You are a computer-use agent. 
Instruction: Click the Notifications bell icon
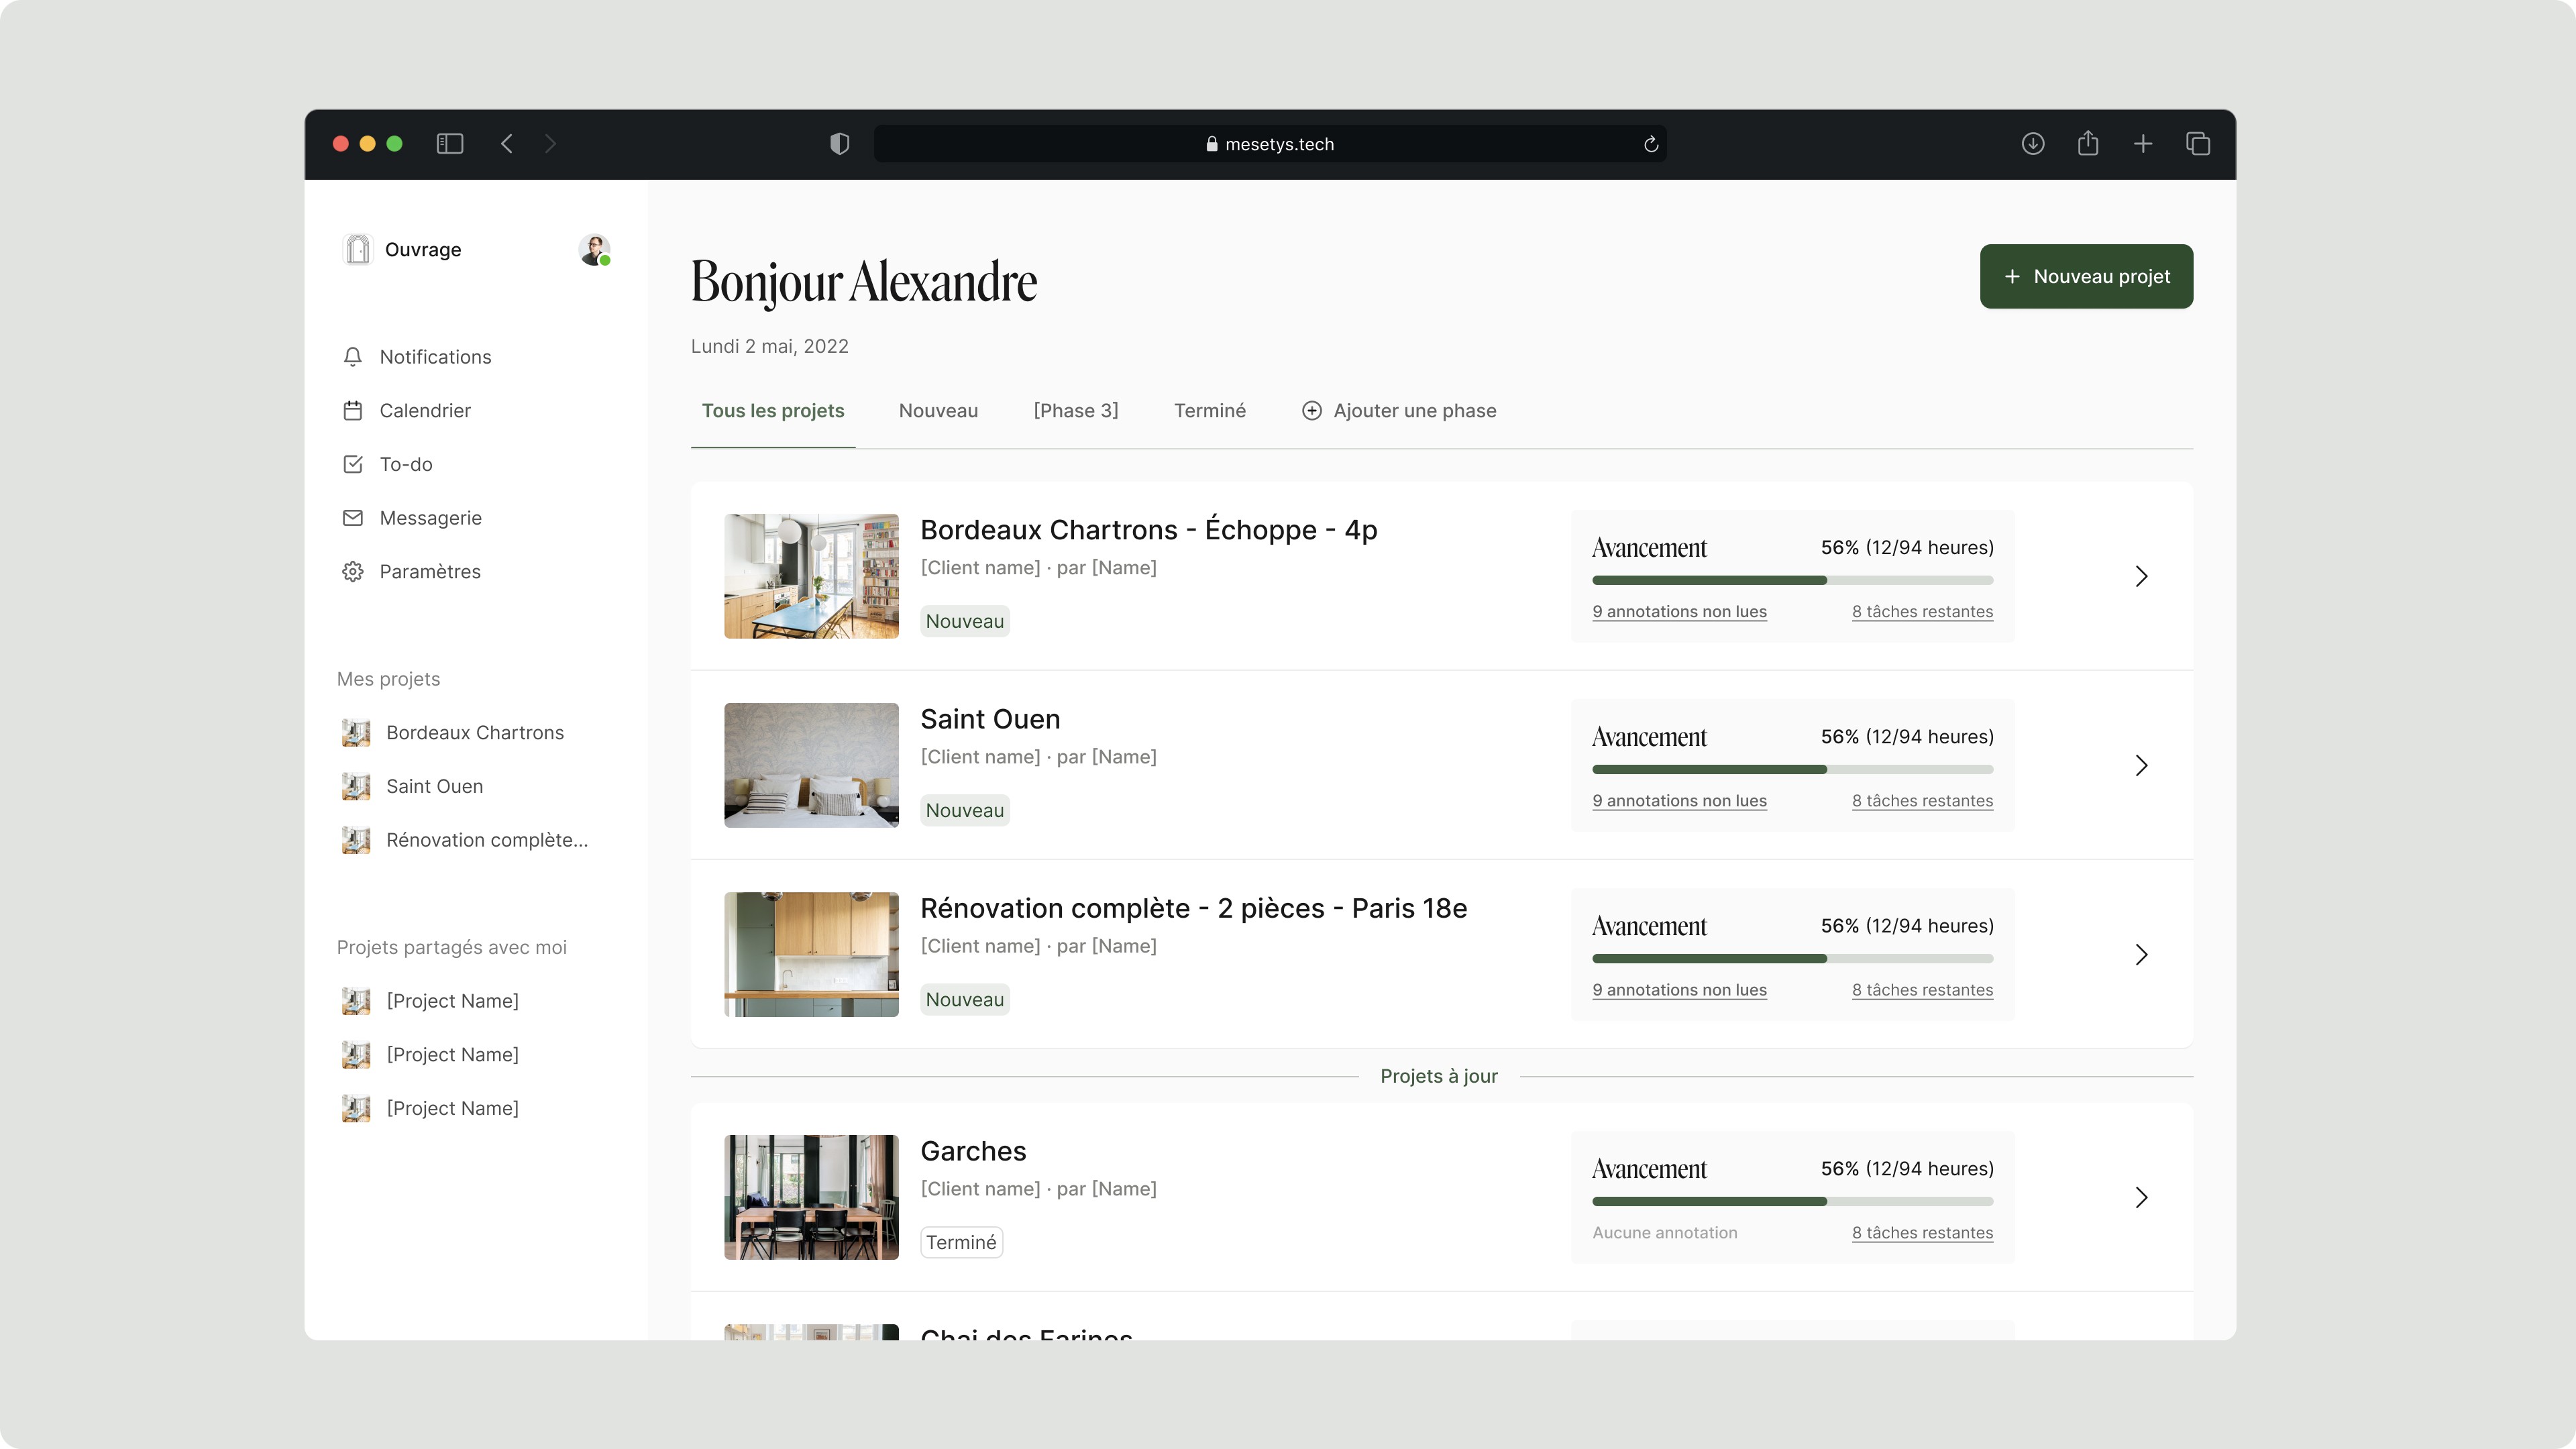(x=353, y=357)
